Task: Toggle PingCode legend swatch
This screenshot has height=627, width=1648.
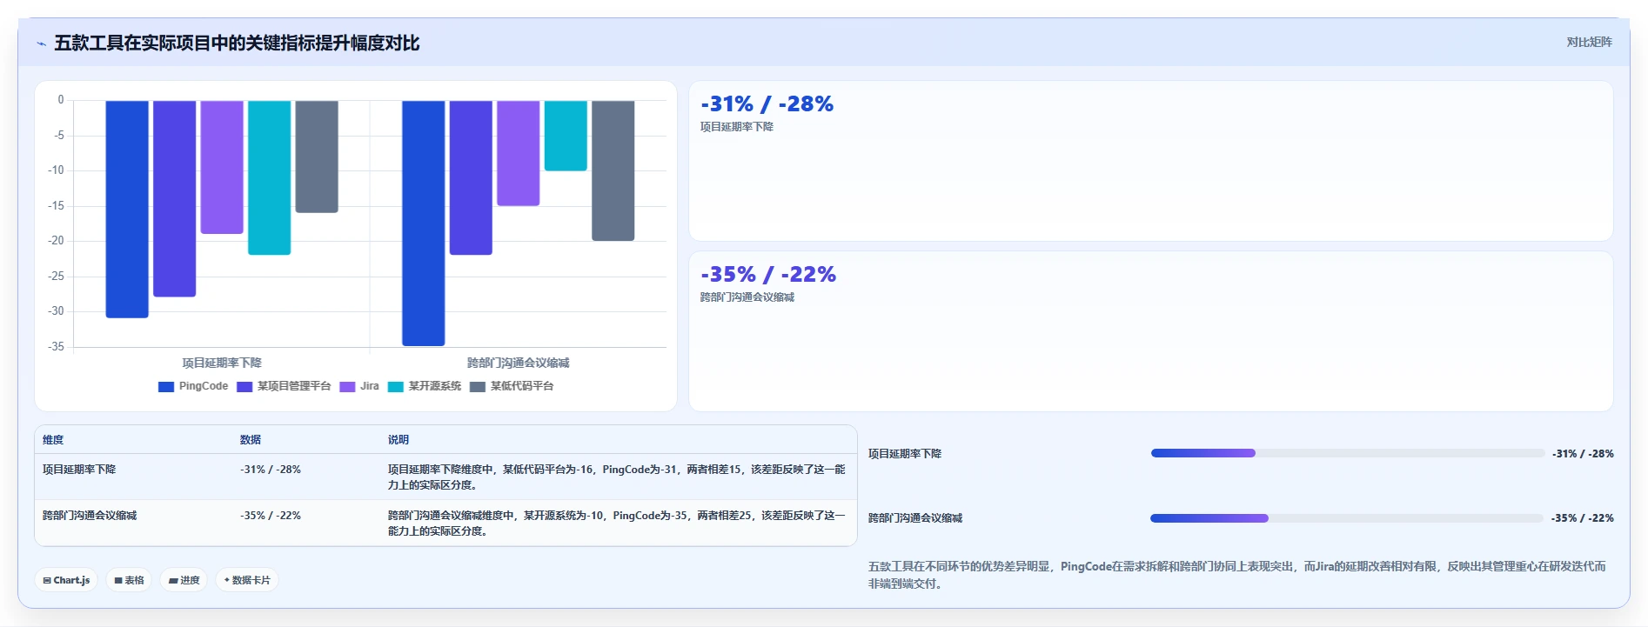Action: pos(166,387)
